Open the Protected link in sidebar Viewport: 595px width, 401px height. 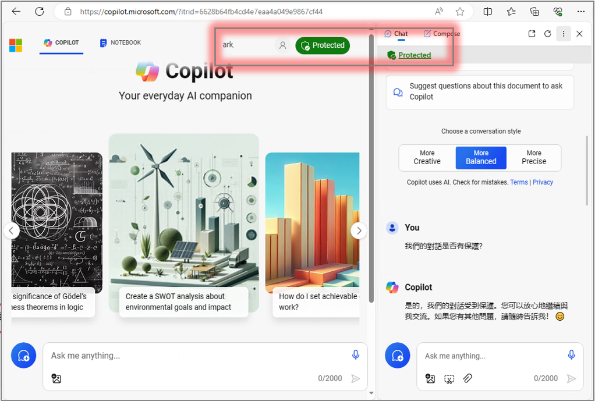tap(415, 55)
